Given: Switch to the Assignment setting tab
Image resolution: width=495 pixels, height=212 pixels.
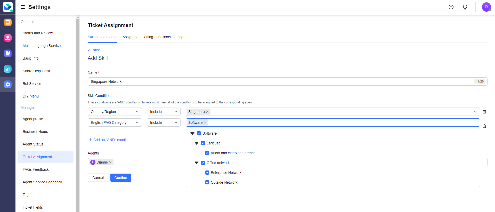Looking at the screenshot, I should tap(138, 37).
